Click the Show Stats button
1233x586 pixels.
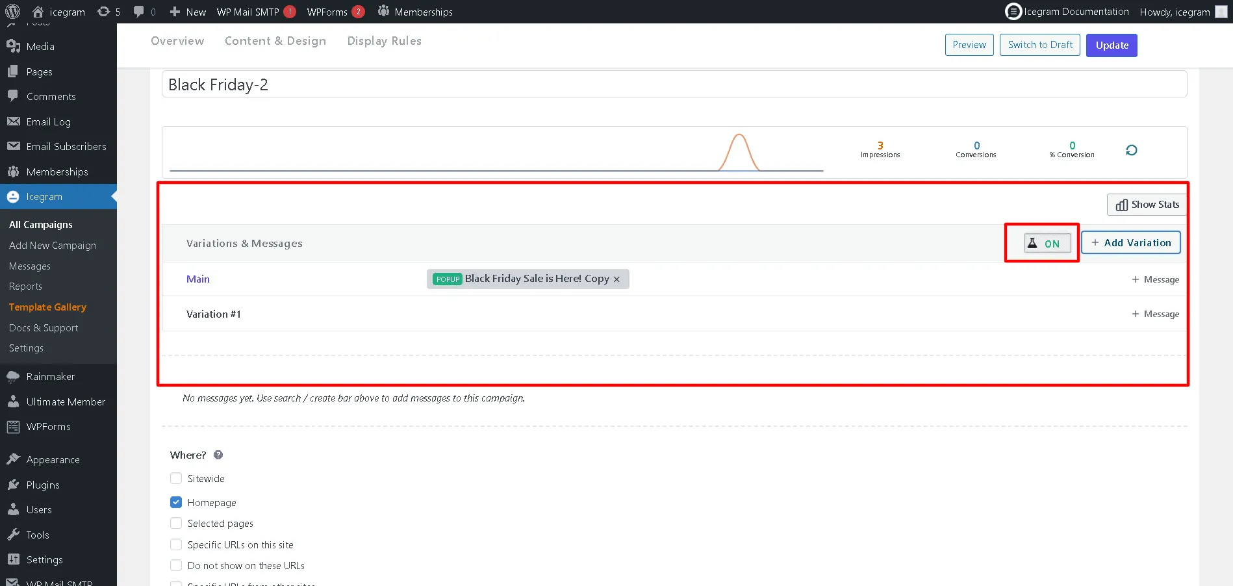[1147, 205]
